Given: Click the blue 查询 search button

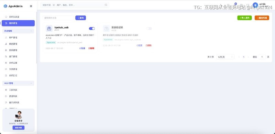Looking at the screenshot, I should click(x=81, y=18).
